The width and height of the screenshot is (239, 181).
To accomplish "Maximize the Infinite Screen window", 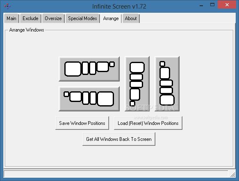I will (x=212, y=5).
